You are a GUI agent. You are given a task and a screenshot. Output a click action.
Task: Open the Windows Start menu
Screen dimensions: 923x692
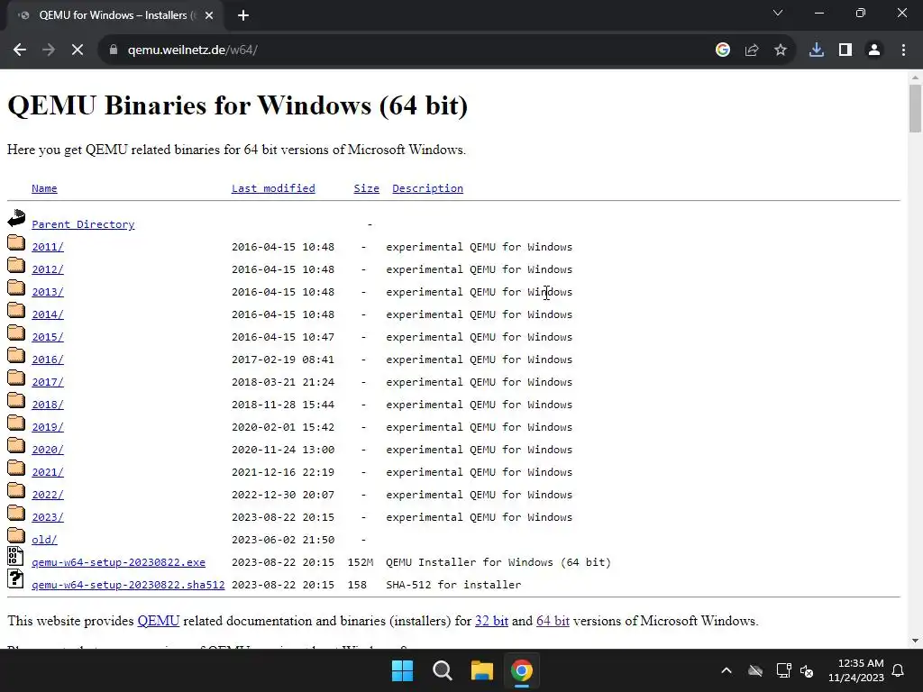[403, 670]
